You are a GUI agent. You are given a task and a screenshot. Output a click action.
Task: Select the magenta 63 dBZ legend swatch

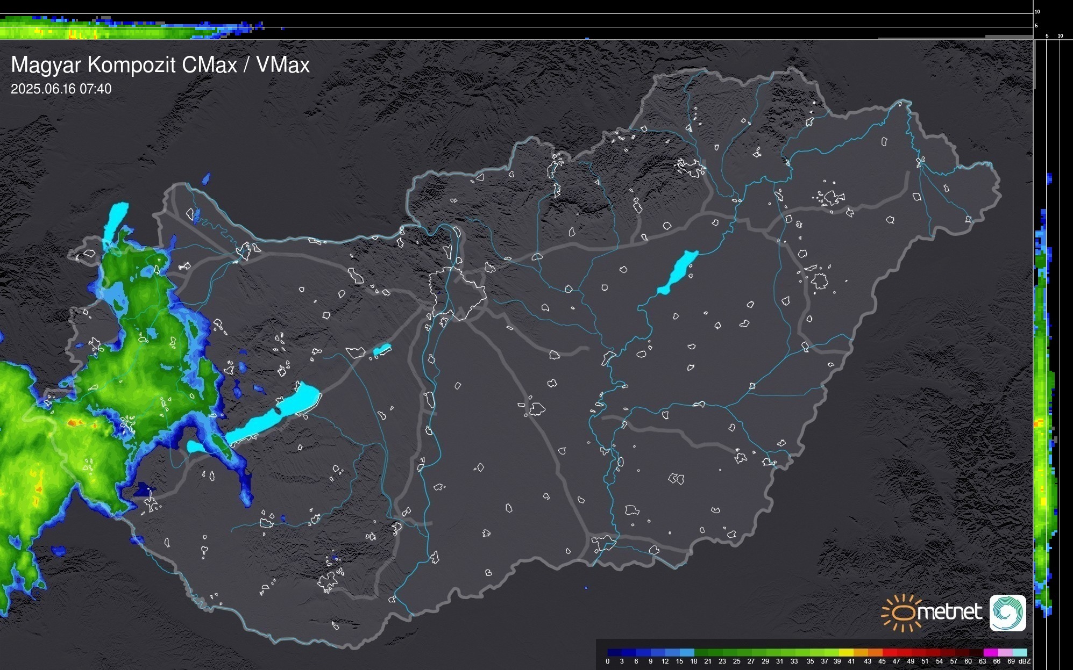(990, 653)
